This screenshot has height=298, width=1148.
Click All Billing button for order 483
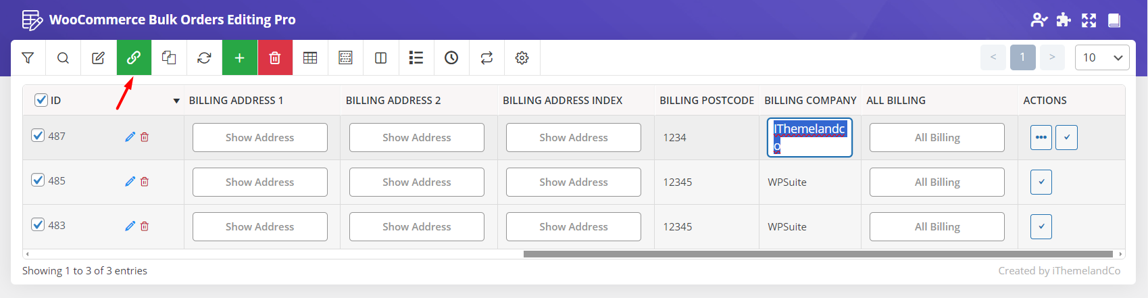point(937,226)
